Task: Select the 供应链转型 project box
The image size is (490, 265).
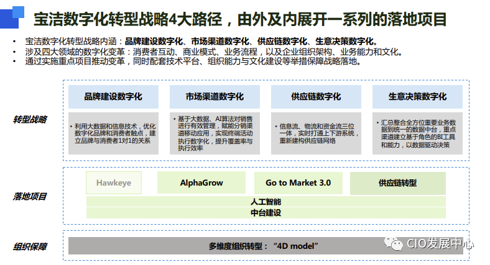Action: tap(398, 183)
